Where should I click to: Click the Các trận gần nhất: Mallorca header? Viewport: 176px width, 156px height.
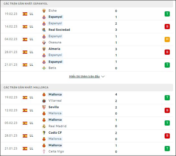point(26,87)
